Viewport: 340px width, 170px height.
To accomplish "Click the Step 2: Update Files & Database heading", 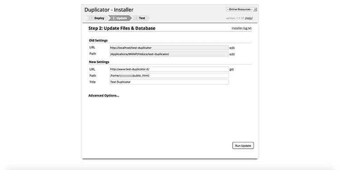I will tap(122, 28).
